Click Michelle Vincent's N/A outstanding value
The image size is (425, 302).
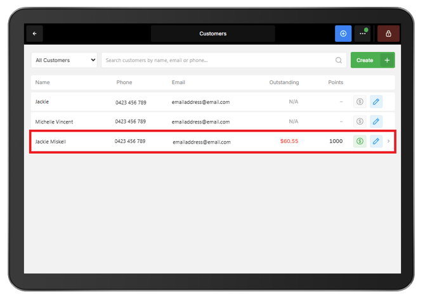[x=294, y=122]
